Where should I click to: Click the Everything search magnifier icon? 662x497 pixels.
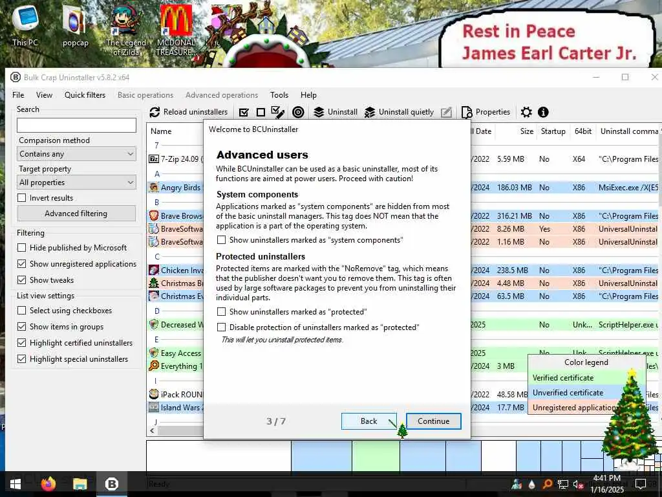pos(154,366)
